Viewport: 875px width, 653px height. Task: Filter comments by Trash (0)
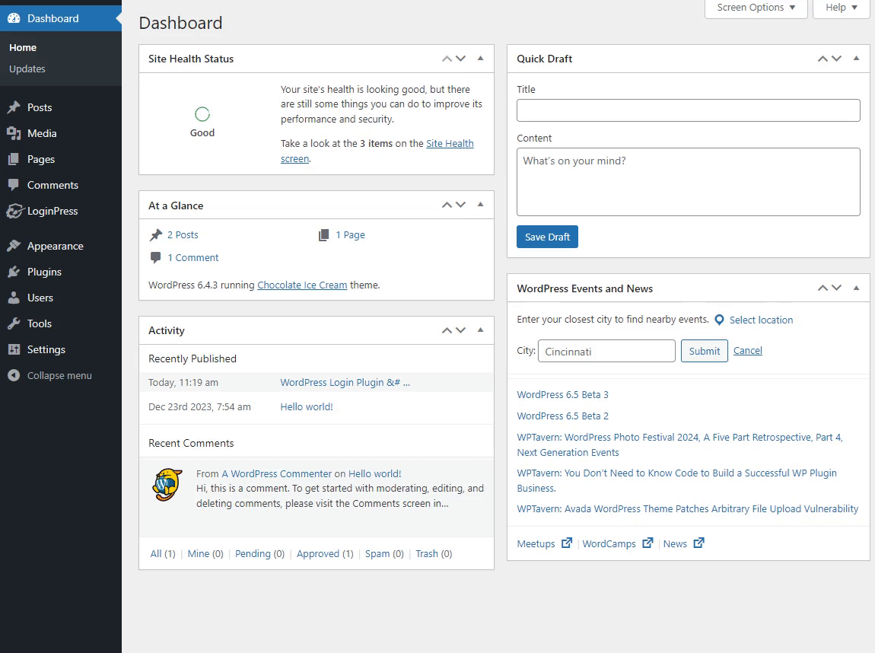pyautogui.click(x=434, y=553)
